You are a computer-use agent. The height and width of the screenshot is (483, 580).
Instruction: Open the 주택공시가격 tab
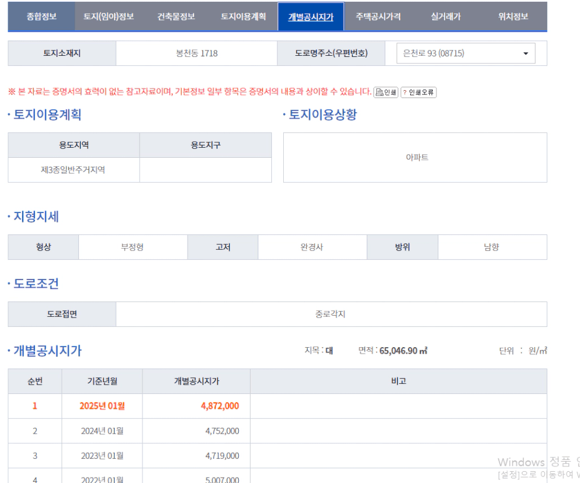tap(378, 17)
